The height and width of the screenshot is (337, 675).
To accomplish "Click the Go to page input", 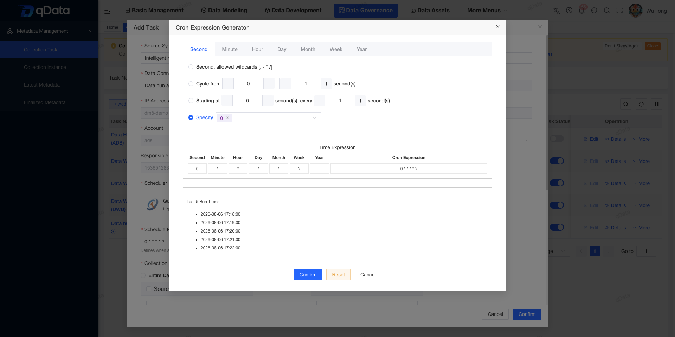I will [646, 251].
